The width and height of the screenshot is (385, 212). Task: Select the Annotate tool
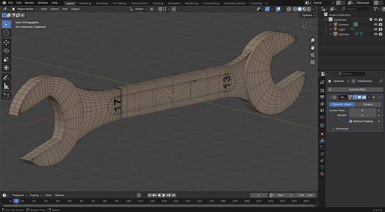click(x=6, y=78)
